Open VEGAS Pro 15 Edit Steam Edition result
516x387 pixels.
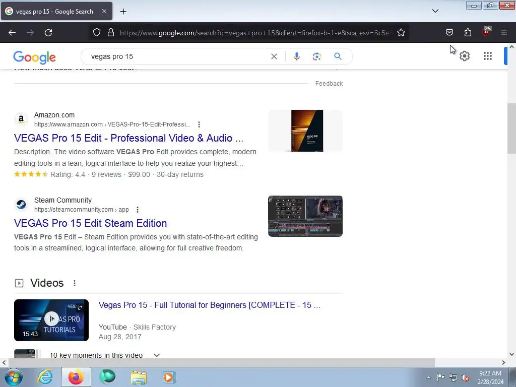[x=91, y=223]
